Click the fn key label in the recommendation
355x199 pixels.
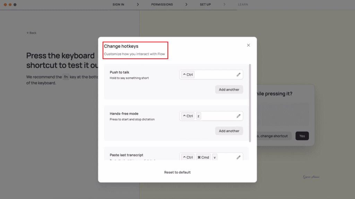pos(66,77)
